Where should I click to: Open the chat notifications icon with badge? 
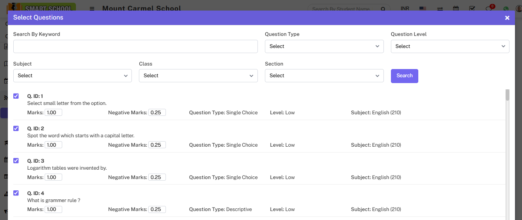pos(489,9)
